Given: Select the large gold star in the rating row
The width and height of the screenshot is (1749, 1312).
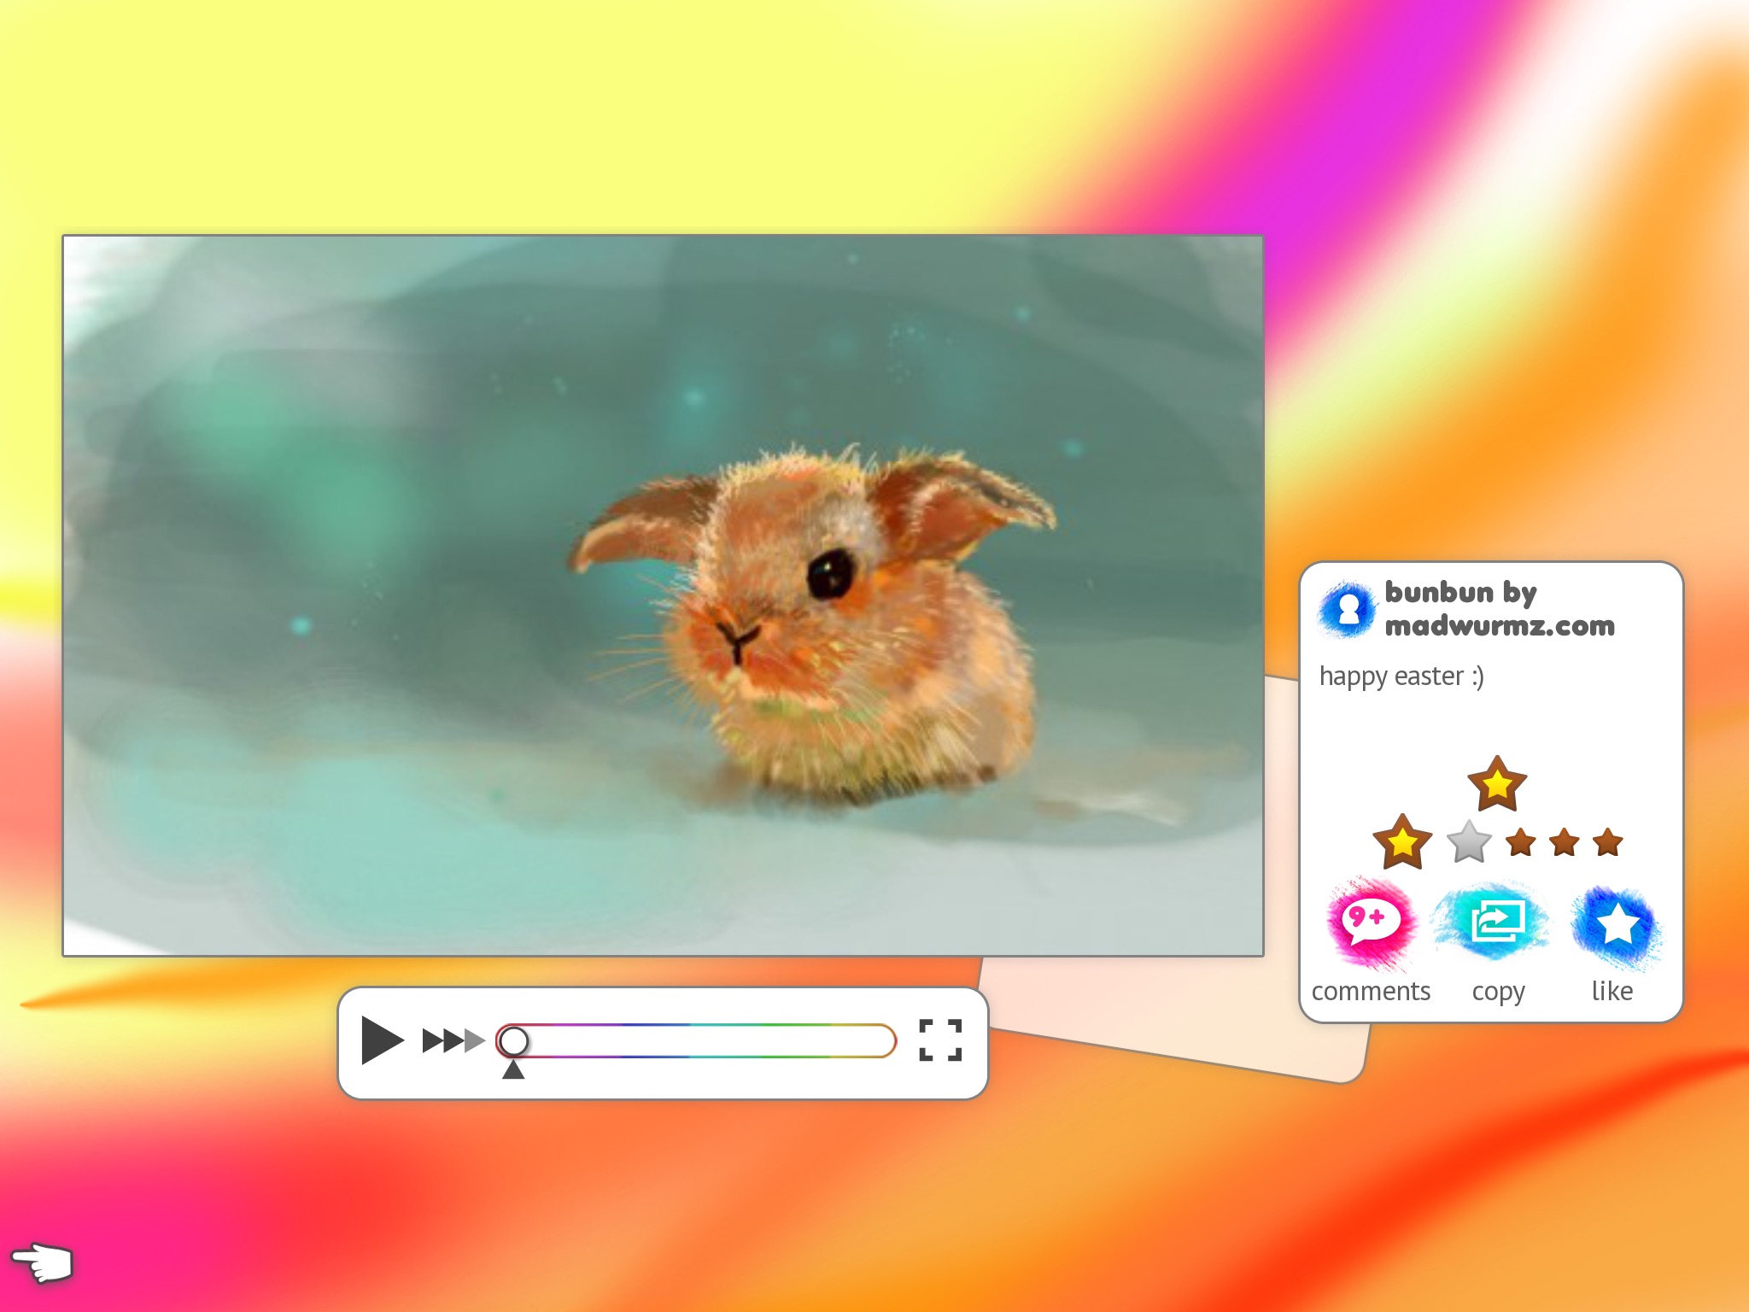Looking at the screenshot, I should pyautogui.click(x=1401, y=841).
